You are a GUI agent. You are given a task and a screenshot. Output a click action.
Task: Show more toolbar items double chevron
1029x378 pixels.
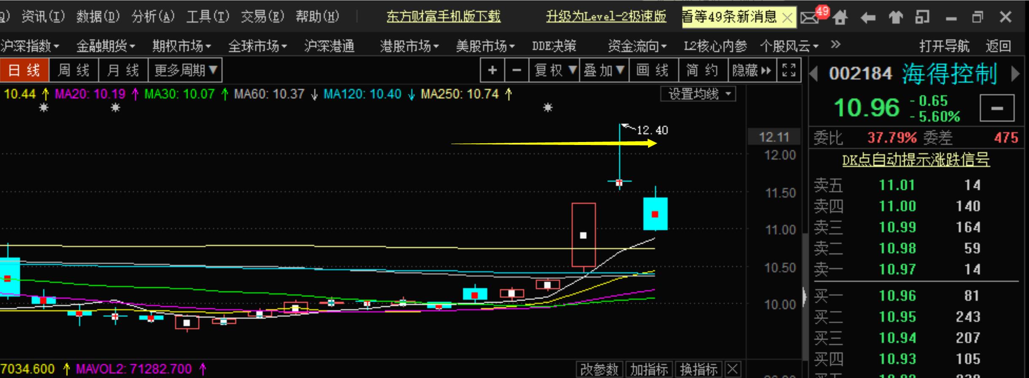pyautogui.click(x=835, y=44)
